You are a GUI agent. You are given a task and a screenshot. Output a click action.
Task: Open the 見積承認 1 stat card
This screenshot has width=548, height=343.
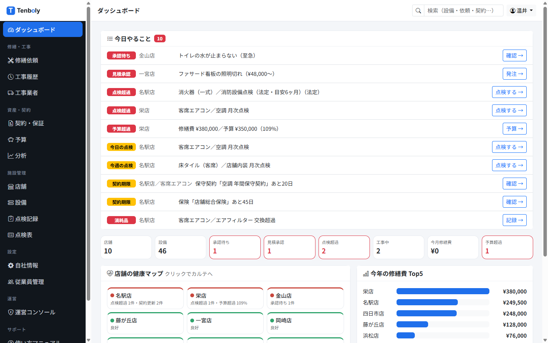[x=290, y=247]
